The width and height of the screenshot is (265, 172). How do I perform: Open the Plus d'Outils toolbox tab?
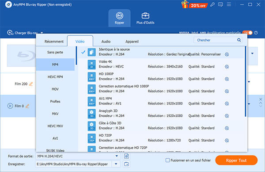[145, 18]
